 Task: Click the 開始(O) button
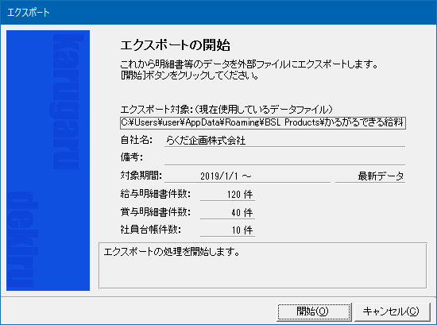click(314, 311)
